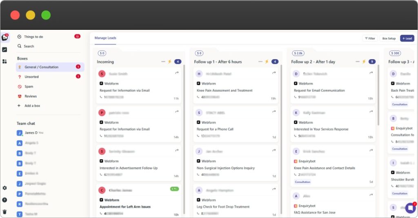Click the Follow up 2 count badge 9
418x218 pixels.
click(x=372, y=62)
